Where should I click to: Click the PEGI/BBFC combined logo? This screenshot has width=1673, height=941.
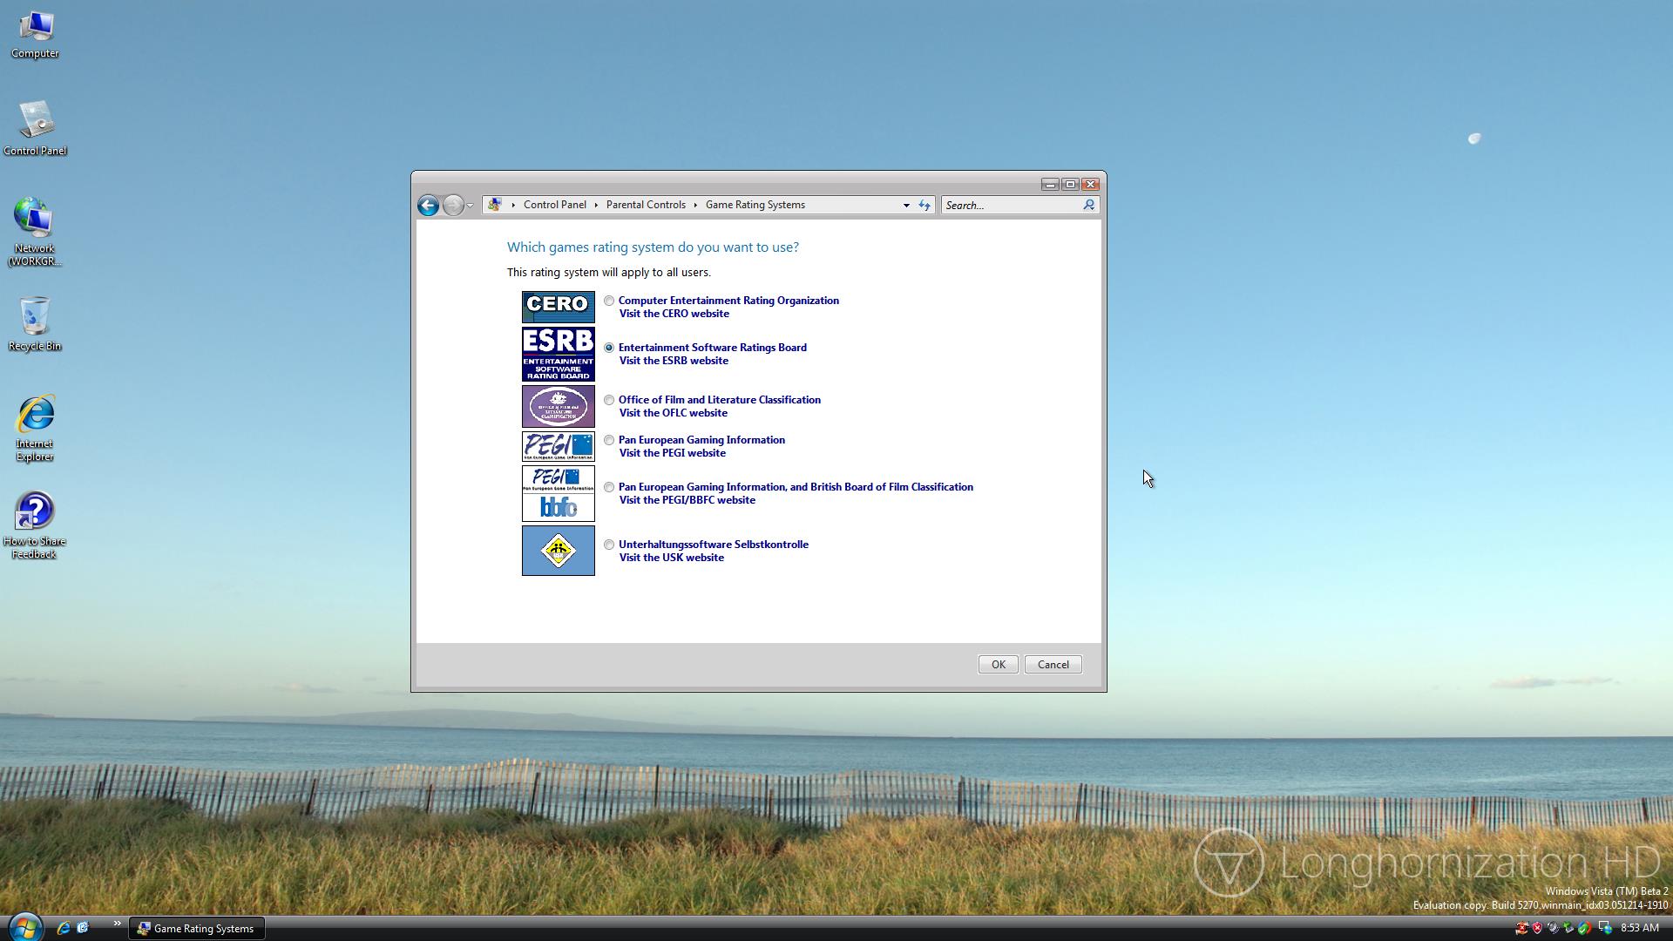(x=558, y=493)
